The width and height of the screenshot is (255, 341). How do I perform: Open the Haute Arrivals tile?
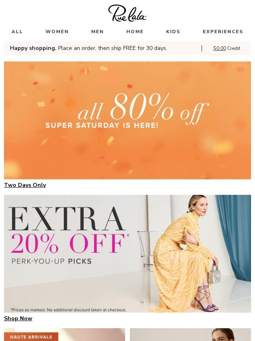[x=65, y=335]
